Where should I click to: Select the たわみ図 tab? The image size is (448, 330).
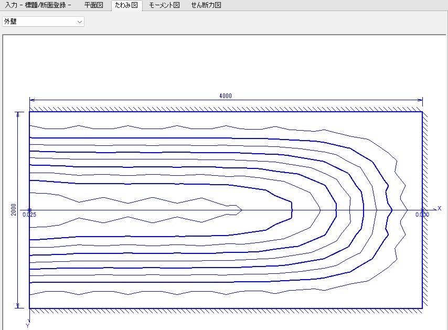click(x=126, y=5)
